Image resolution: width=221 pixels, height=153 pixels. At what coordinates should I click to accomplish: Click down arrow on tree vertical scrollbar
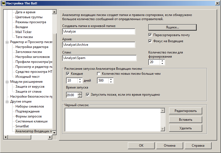point(54,133)
